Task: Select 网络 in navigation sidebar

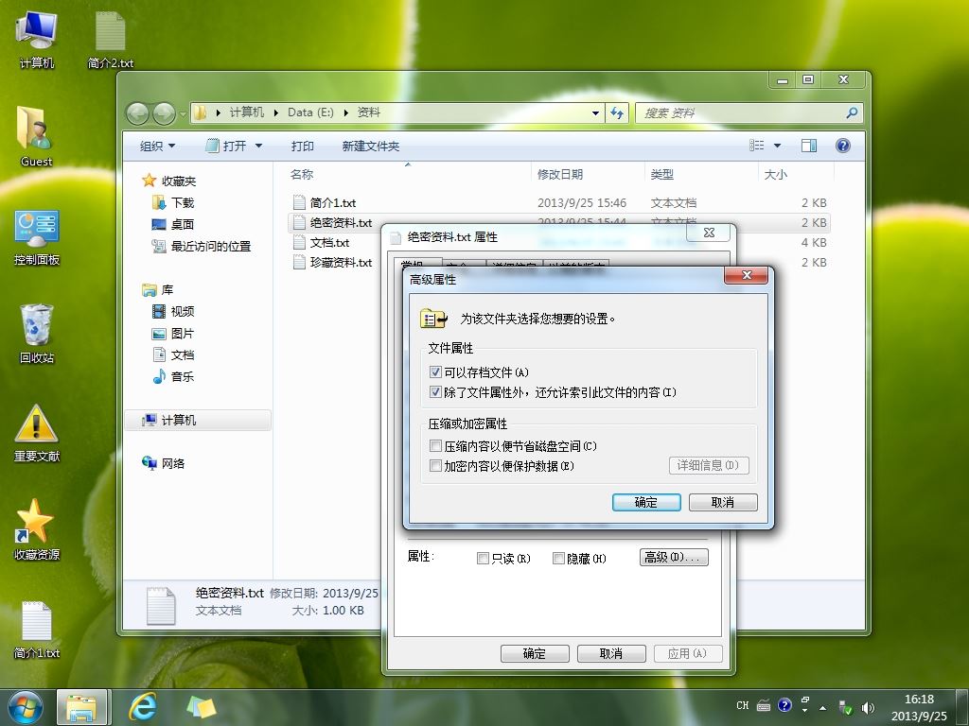Action: pos(164,463)
